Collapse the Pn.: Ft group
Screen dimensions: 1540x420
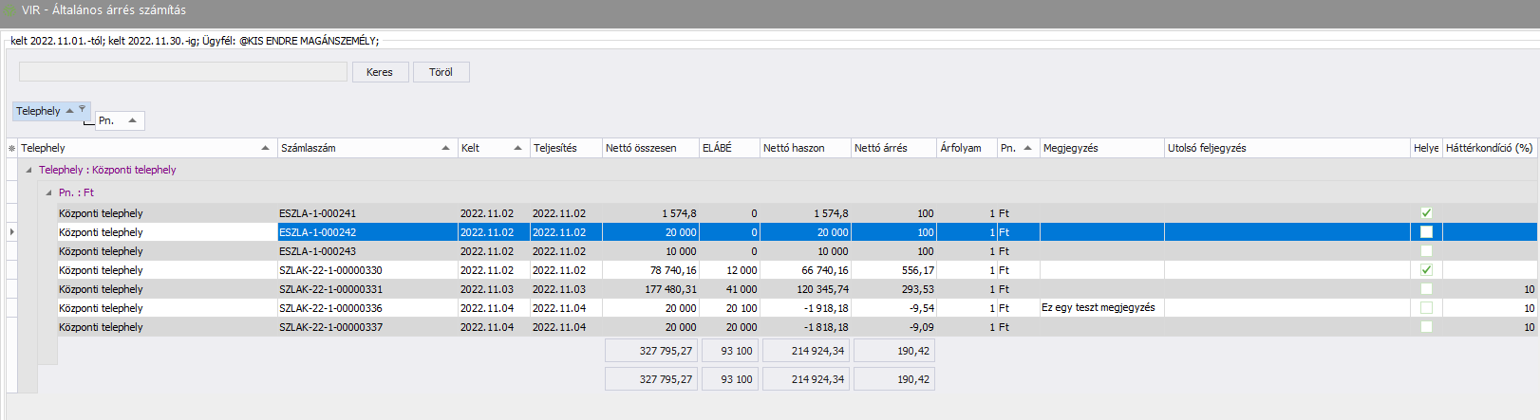coord(48,192)
